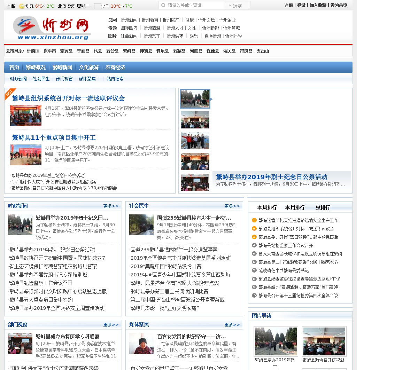Expand 更多>> in the 时政新闻 section
This screenshot has height=370, width=418.
[x=111, y=206]
